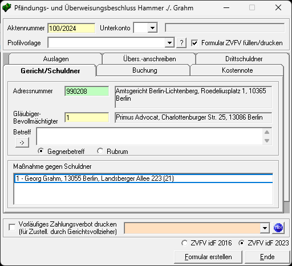The width and height of the screenshot is (292, 266).
Task: Click the Betreff arrow button
Action: pyautogui.click(x=22, y=142)
